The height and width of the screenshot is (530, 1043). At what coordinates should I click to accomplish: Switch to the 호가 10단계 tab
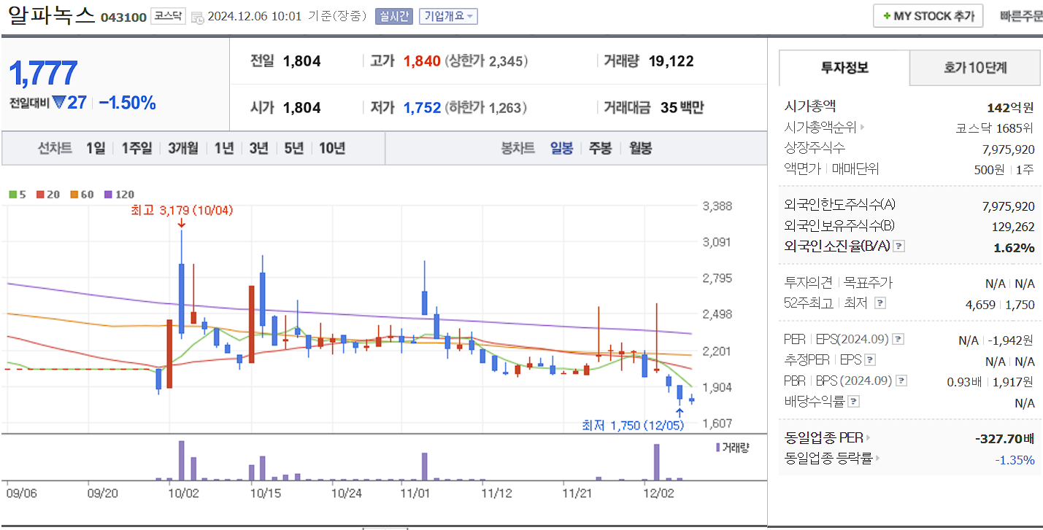click(974, 67)
